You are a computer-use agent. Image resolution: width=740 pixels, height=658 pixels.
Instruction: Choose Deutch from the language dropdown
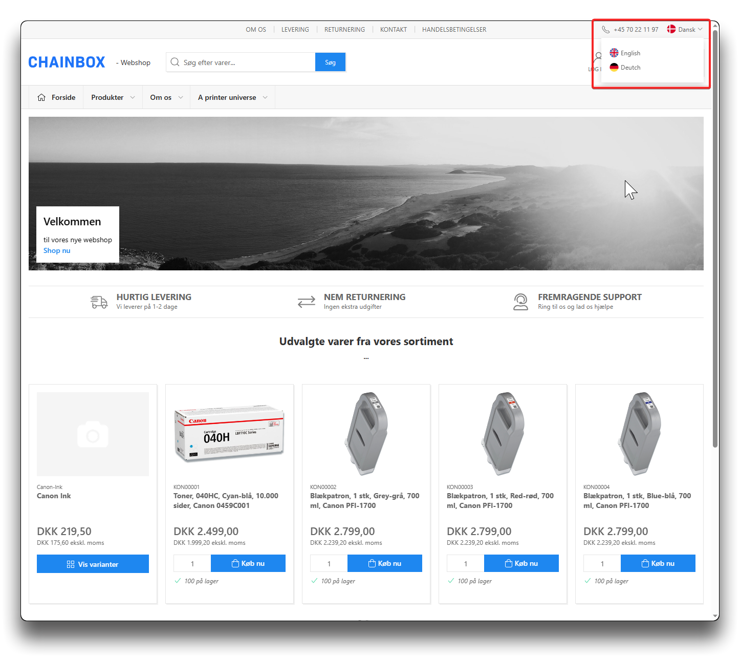[x=630, y=68]
